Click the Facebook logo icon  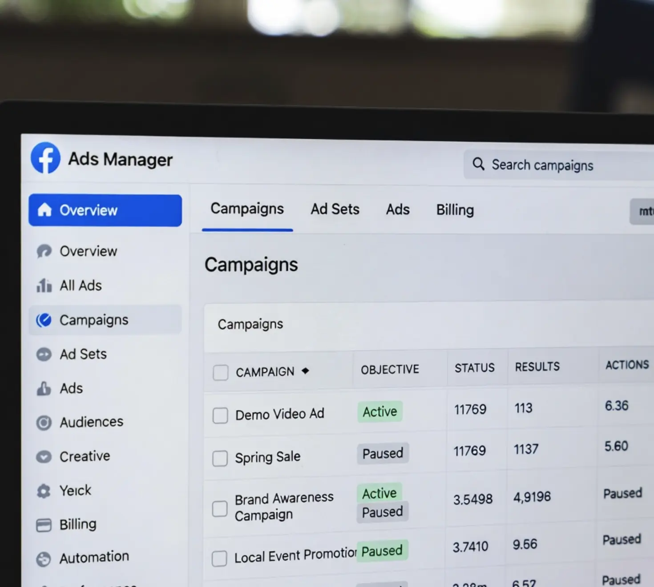(45, 157)
